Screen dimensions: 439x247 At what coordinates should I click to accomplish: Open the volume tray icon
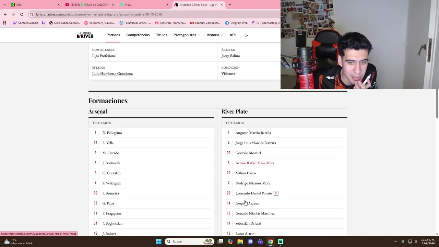tap(415, 242)
